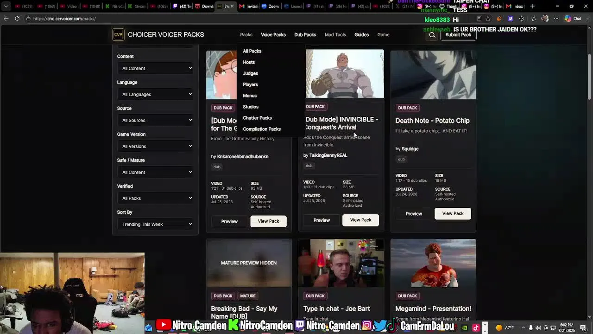Click the Mature Preview Hidden thumbnail
The width and height of the screenshot is (593, 334).
249,263
